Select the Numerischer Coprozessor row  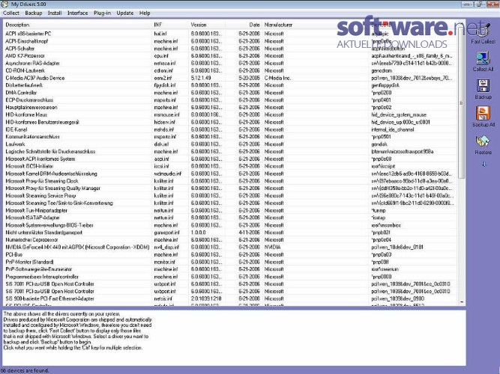[x=229, y=239]
